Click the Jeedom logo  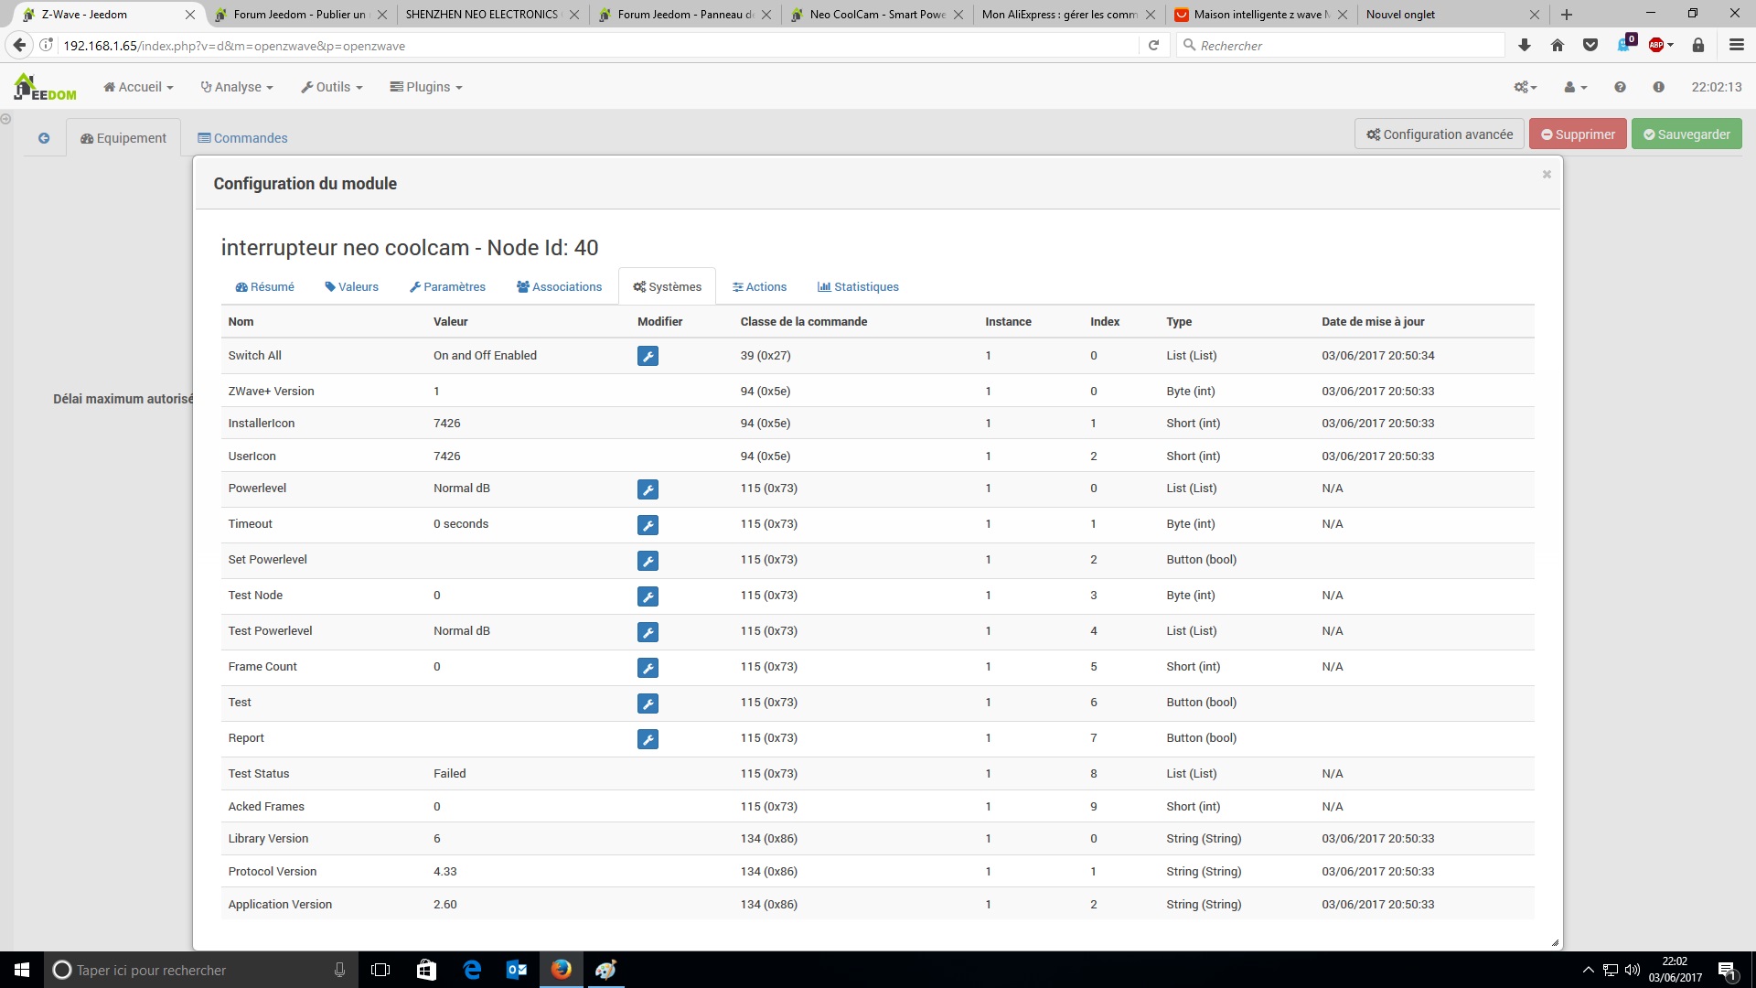pyautogui.click(x=45, y=87)
